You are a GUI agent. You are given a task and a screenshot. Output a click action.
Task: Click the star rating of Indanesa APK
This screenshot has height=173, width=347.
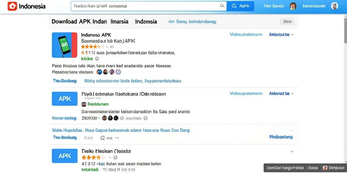click(93, 47)
